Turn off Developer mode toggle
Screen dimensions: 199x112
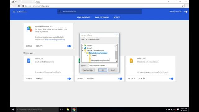[186, 12]
